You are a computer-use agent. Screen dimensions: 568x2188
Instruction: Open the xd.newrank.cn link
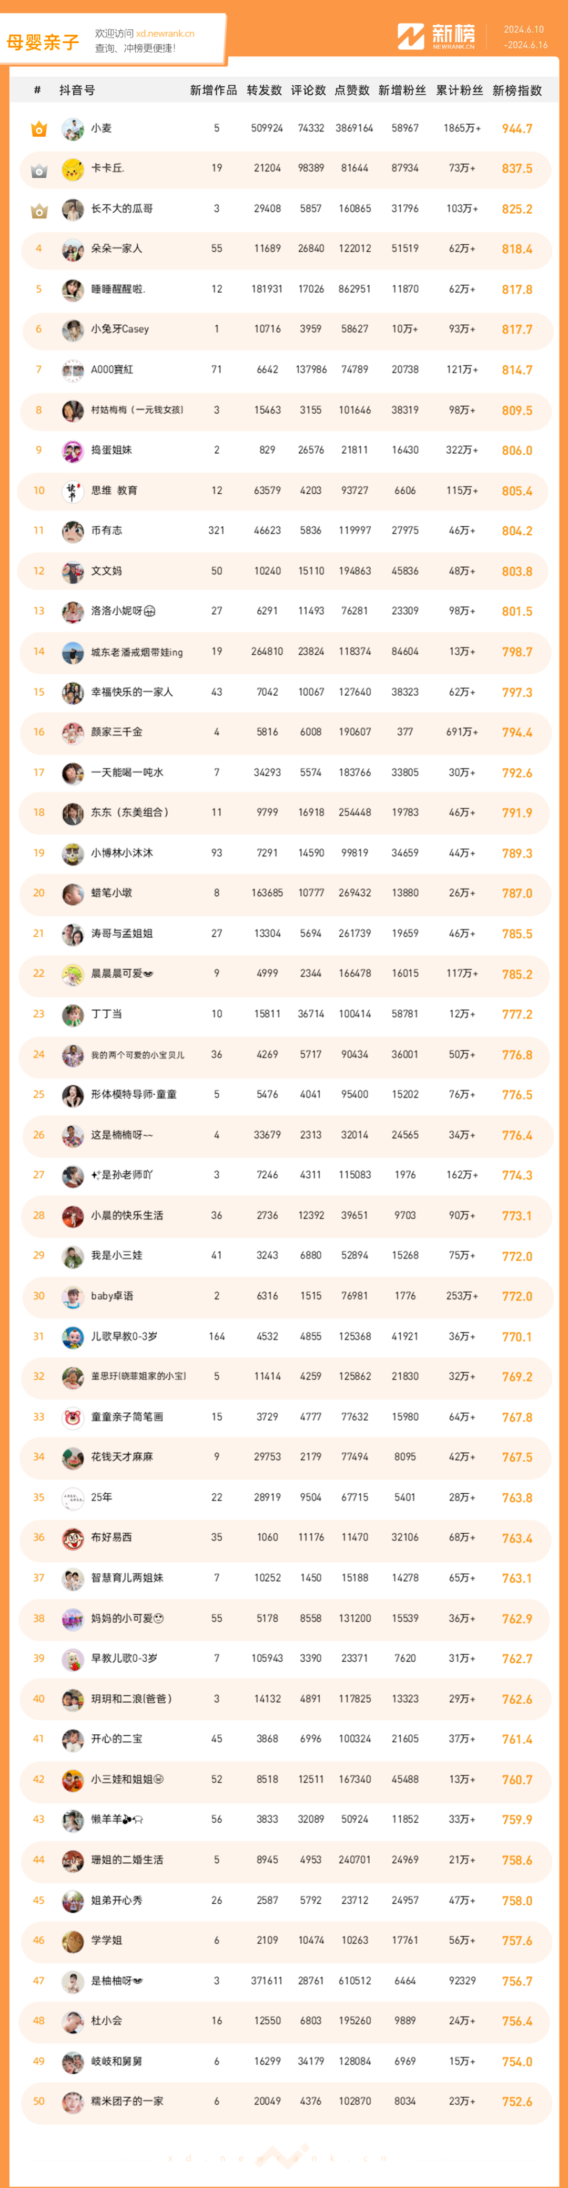[x=165, y=34]
